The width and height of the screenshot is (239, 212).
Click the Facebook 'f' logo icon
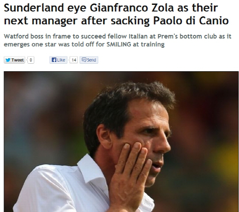coord(54,60)
